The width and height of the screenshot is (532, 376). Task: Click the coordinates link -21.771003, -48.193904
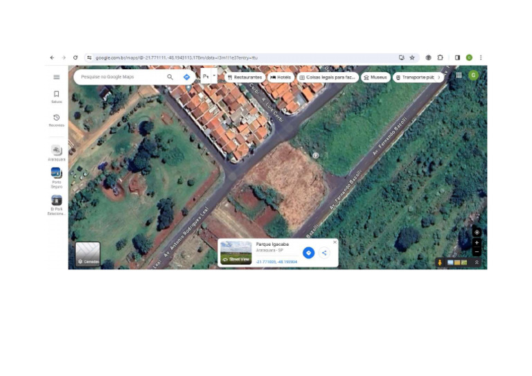point(276,262)
